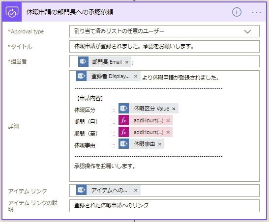The height and width of the screenshot is (222, 269).
Task: Click the fx icon of 期間（自） expression
Action: tap(123, 120)
